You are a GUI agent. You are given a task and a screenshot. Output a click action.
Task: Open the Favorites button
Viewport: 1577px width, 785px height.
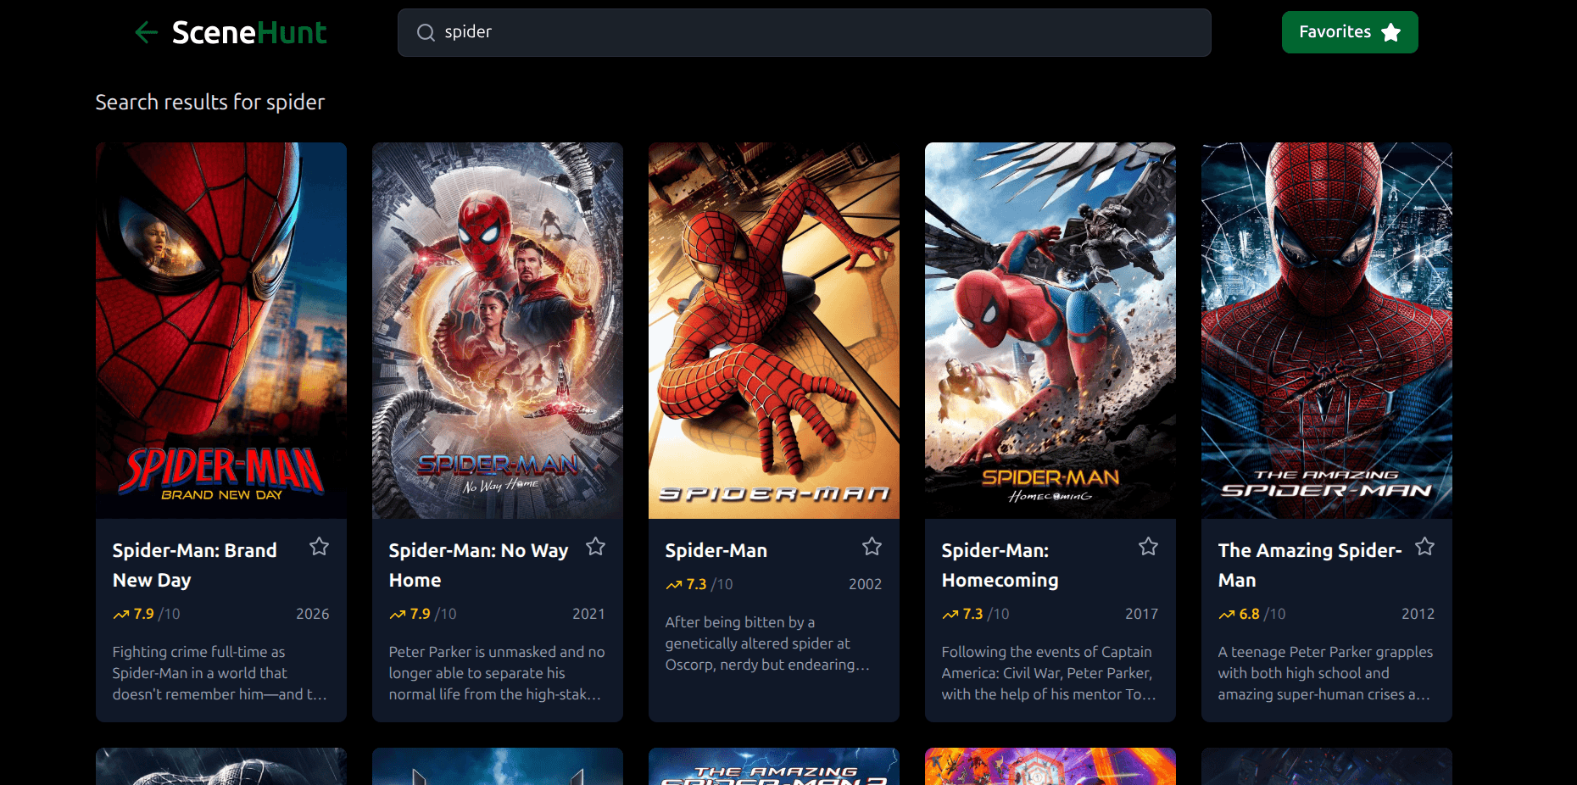pos(1350,32)
